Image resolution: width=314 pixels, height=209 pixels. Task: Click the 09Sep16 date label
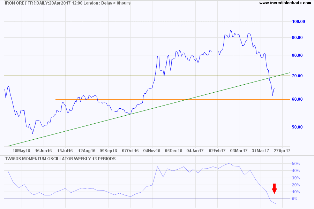click(x=109, y=150)
